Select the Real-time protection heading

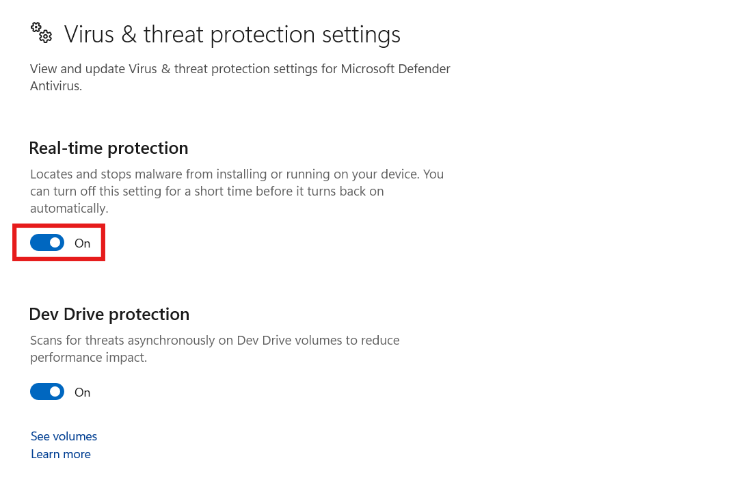tap(108, 147)
